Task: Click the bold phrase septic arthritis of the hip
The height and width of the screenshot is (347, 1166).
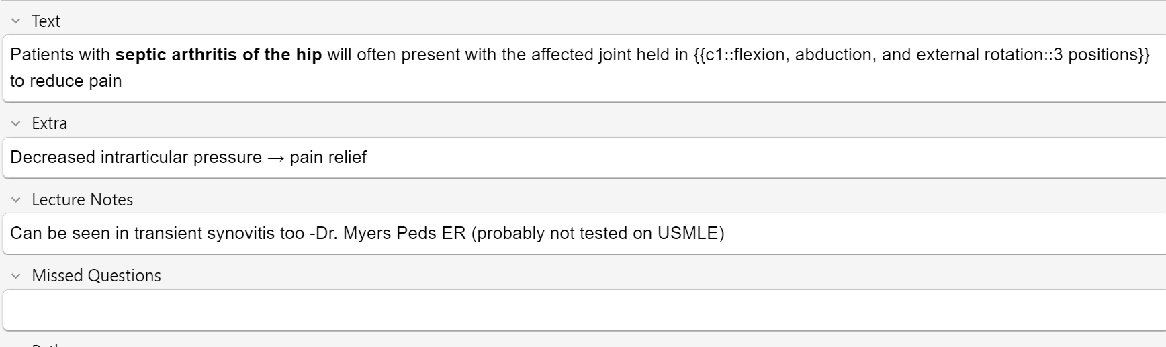Action: [x=218, y=54]
